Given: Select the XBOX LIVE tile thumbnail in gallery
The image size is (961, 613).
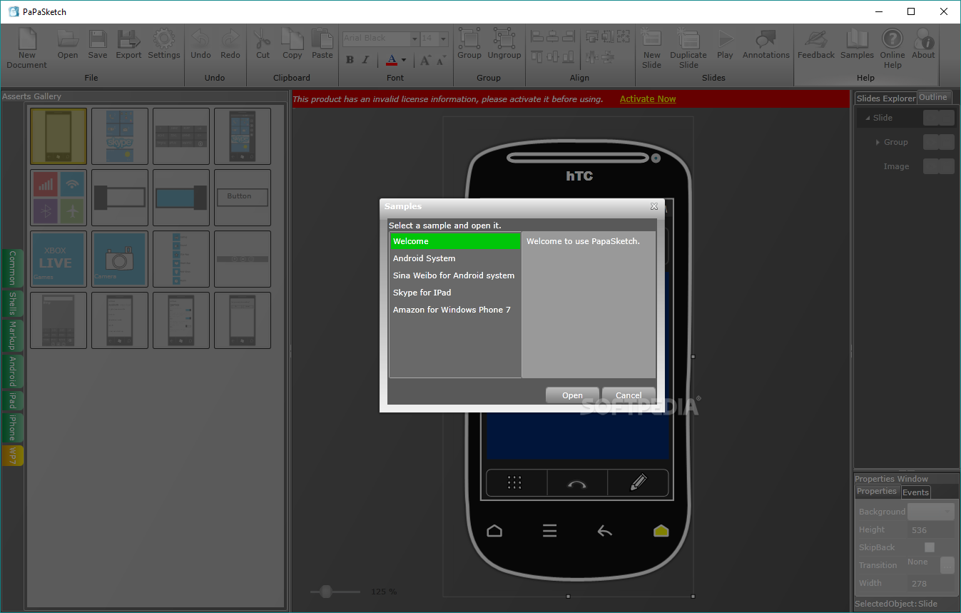Looking at the screenshot, I should click(58, 259).
